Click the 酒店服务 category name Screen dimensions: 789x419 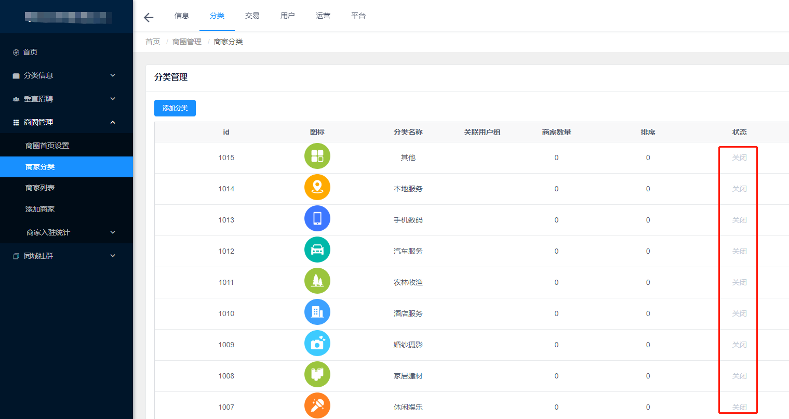coord(408,313)
